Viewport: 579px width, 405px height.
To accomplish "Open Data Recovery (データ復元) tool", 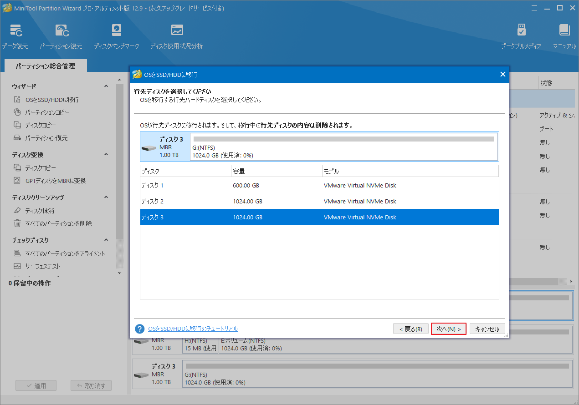I will click(15, 36).
